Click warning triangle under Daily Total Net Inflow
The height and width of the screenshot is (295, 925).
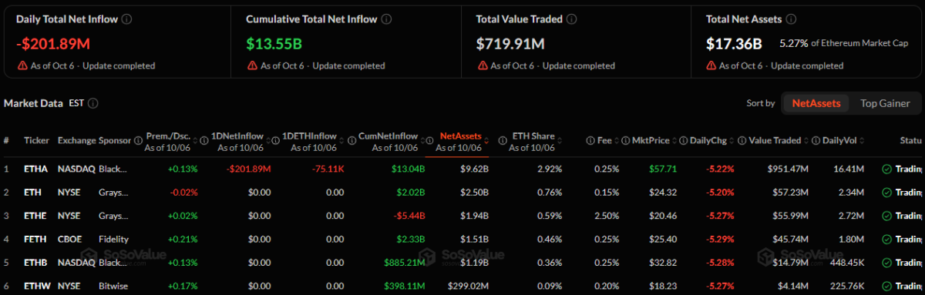[22, 65]
